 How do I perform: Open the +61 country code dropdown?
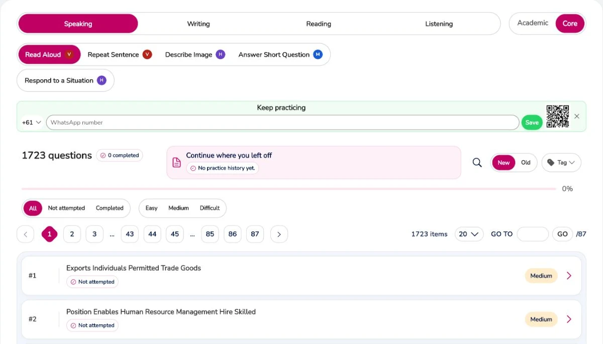pyautogui.click(x=32, y=123)
